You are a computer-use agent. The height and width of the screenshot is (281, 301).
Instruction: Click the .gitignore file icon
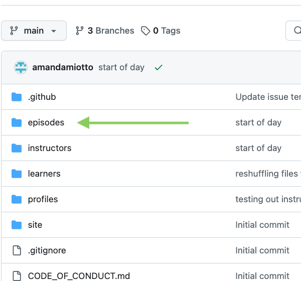pos(17,250)
